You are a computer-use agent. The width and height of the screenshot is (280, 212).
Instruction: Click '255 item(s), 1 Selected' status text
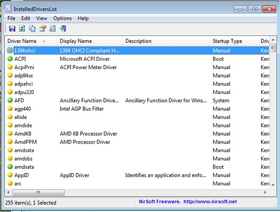click(x=31, y=203)
